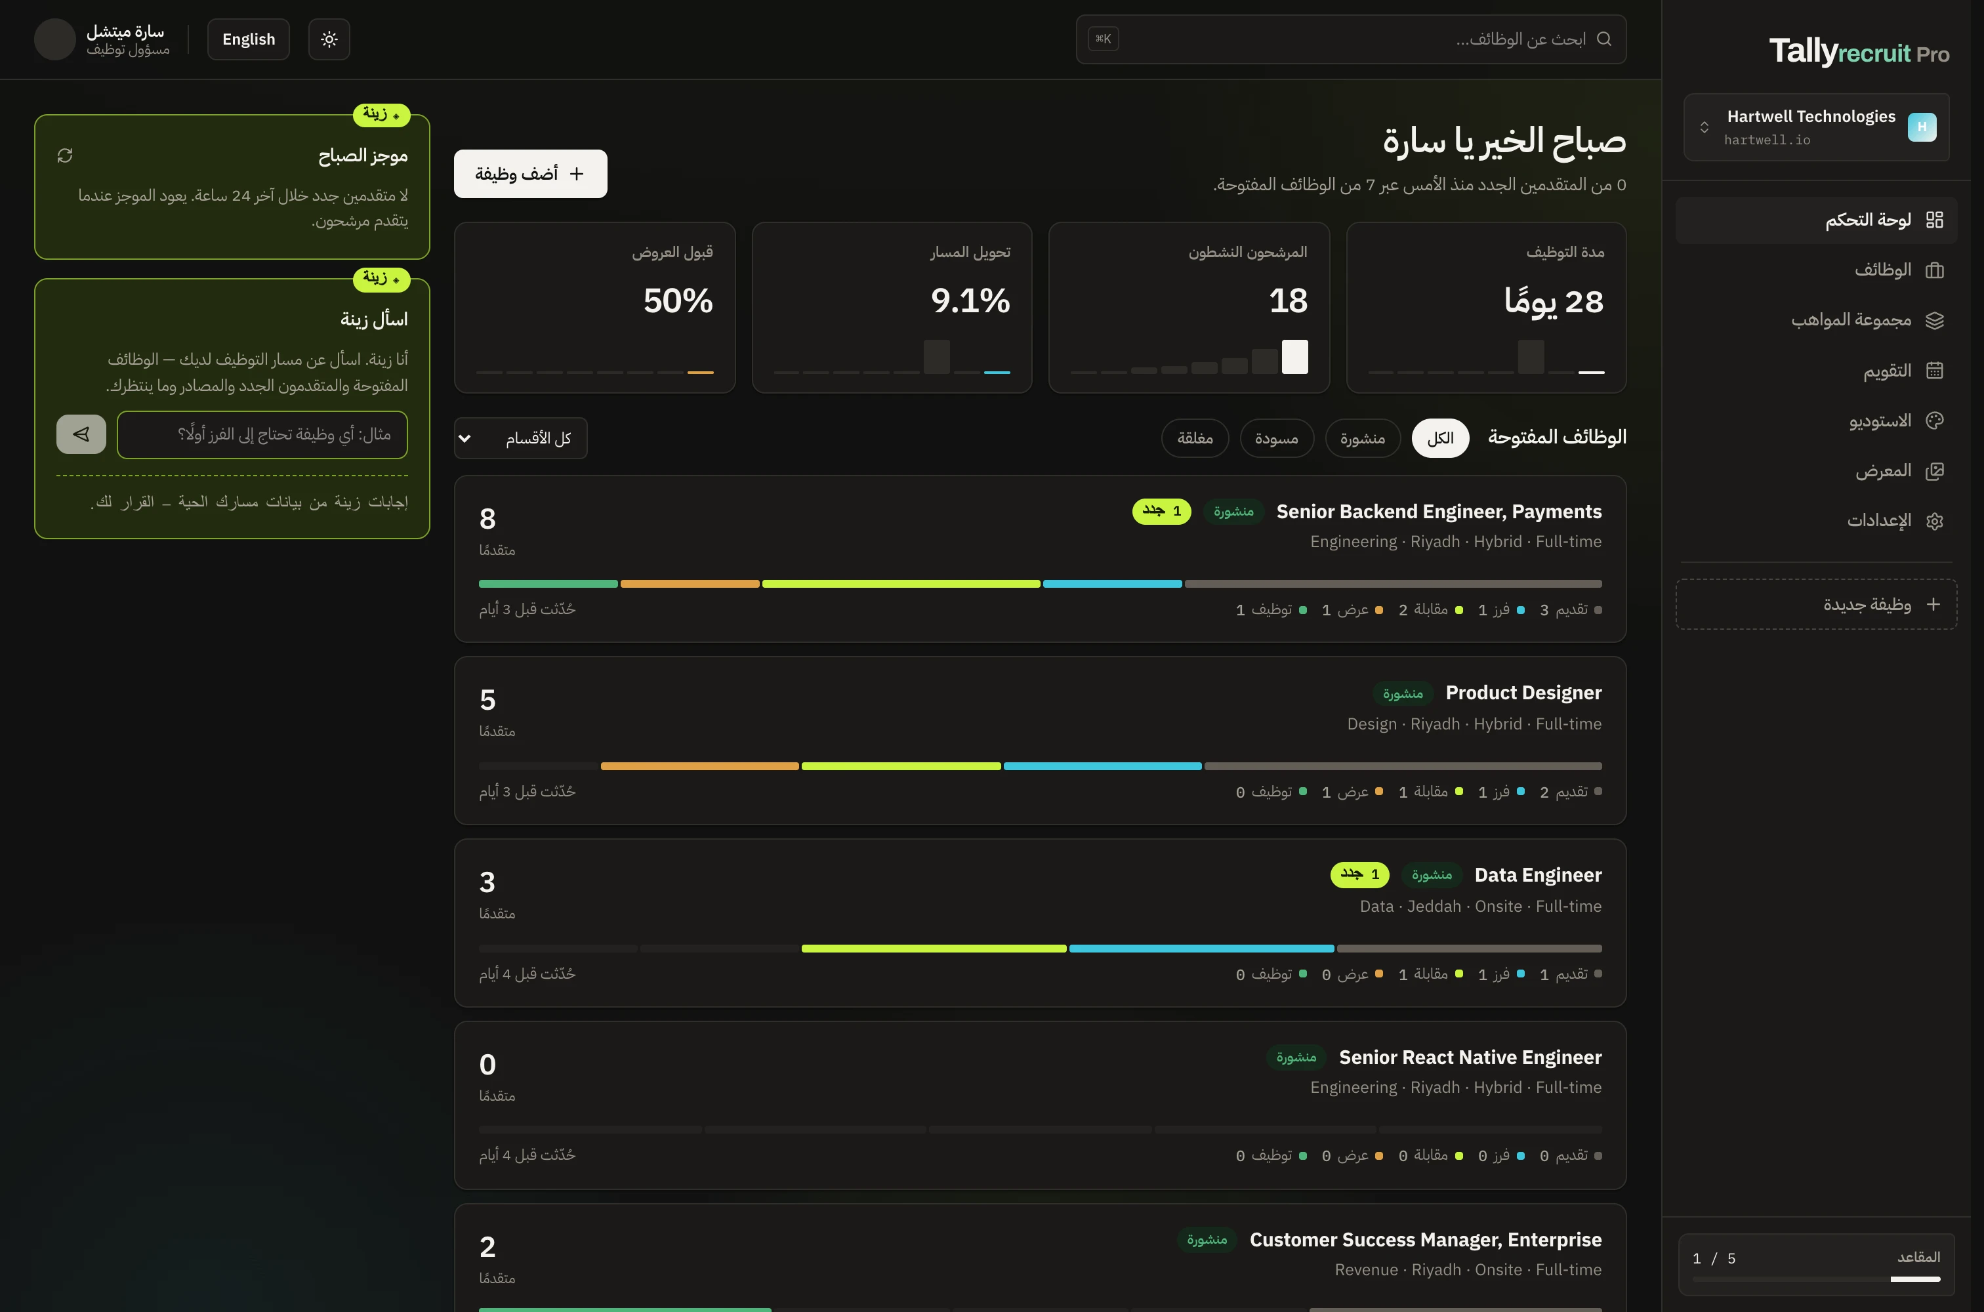This screenshot has width=1984, height=1312.
Task: Click the Add job button أضف وظيفة
Action: (531, 173)
